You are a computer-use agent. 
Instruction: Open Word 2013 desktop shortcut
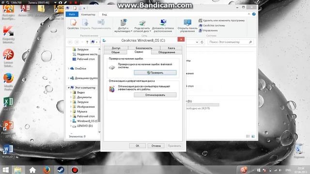pos(8,151)
